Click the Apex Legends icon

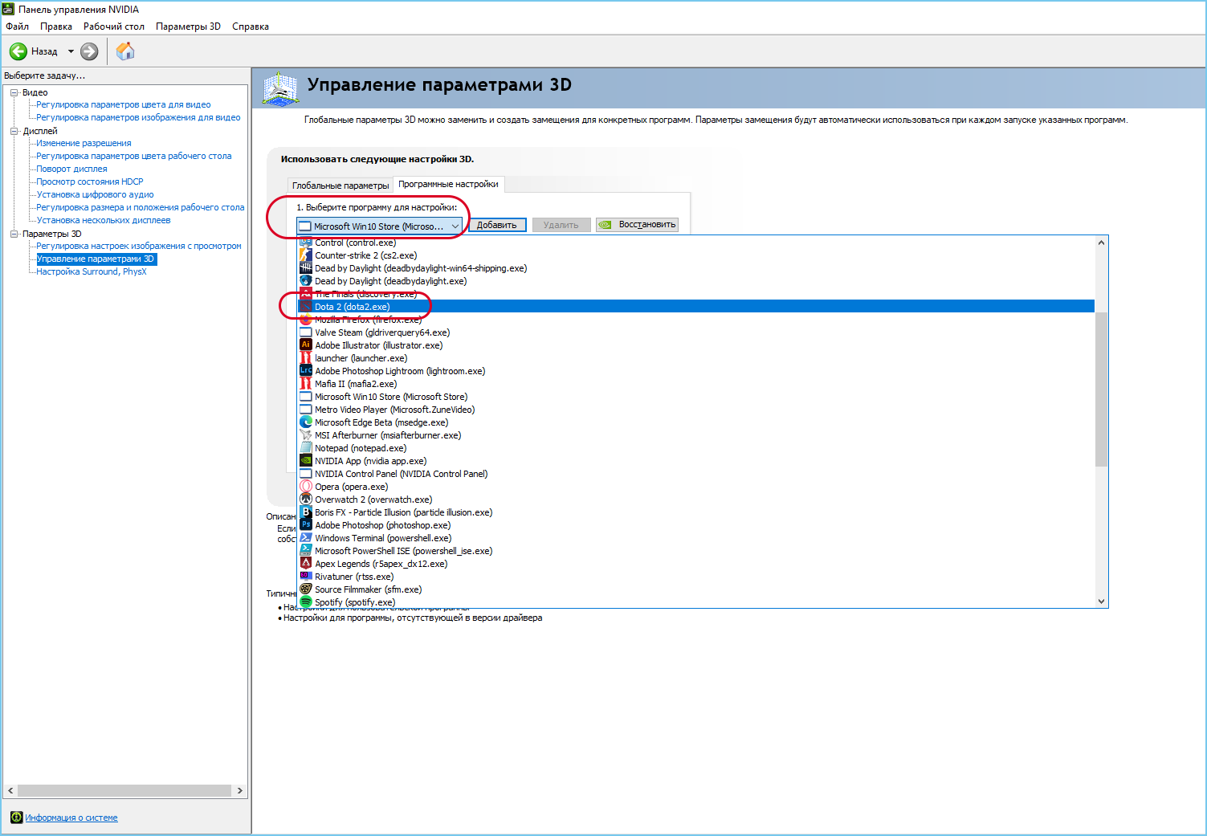305,564
